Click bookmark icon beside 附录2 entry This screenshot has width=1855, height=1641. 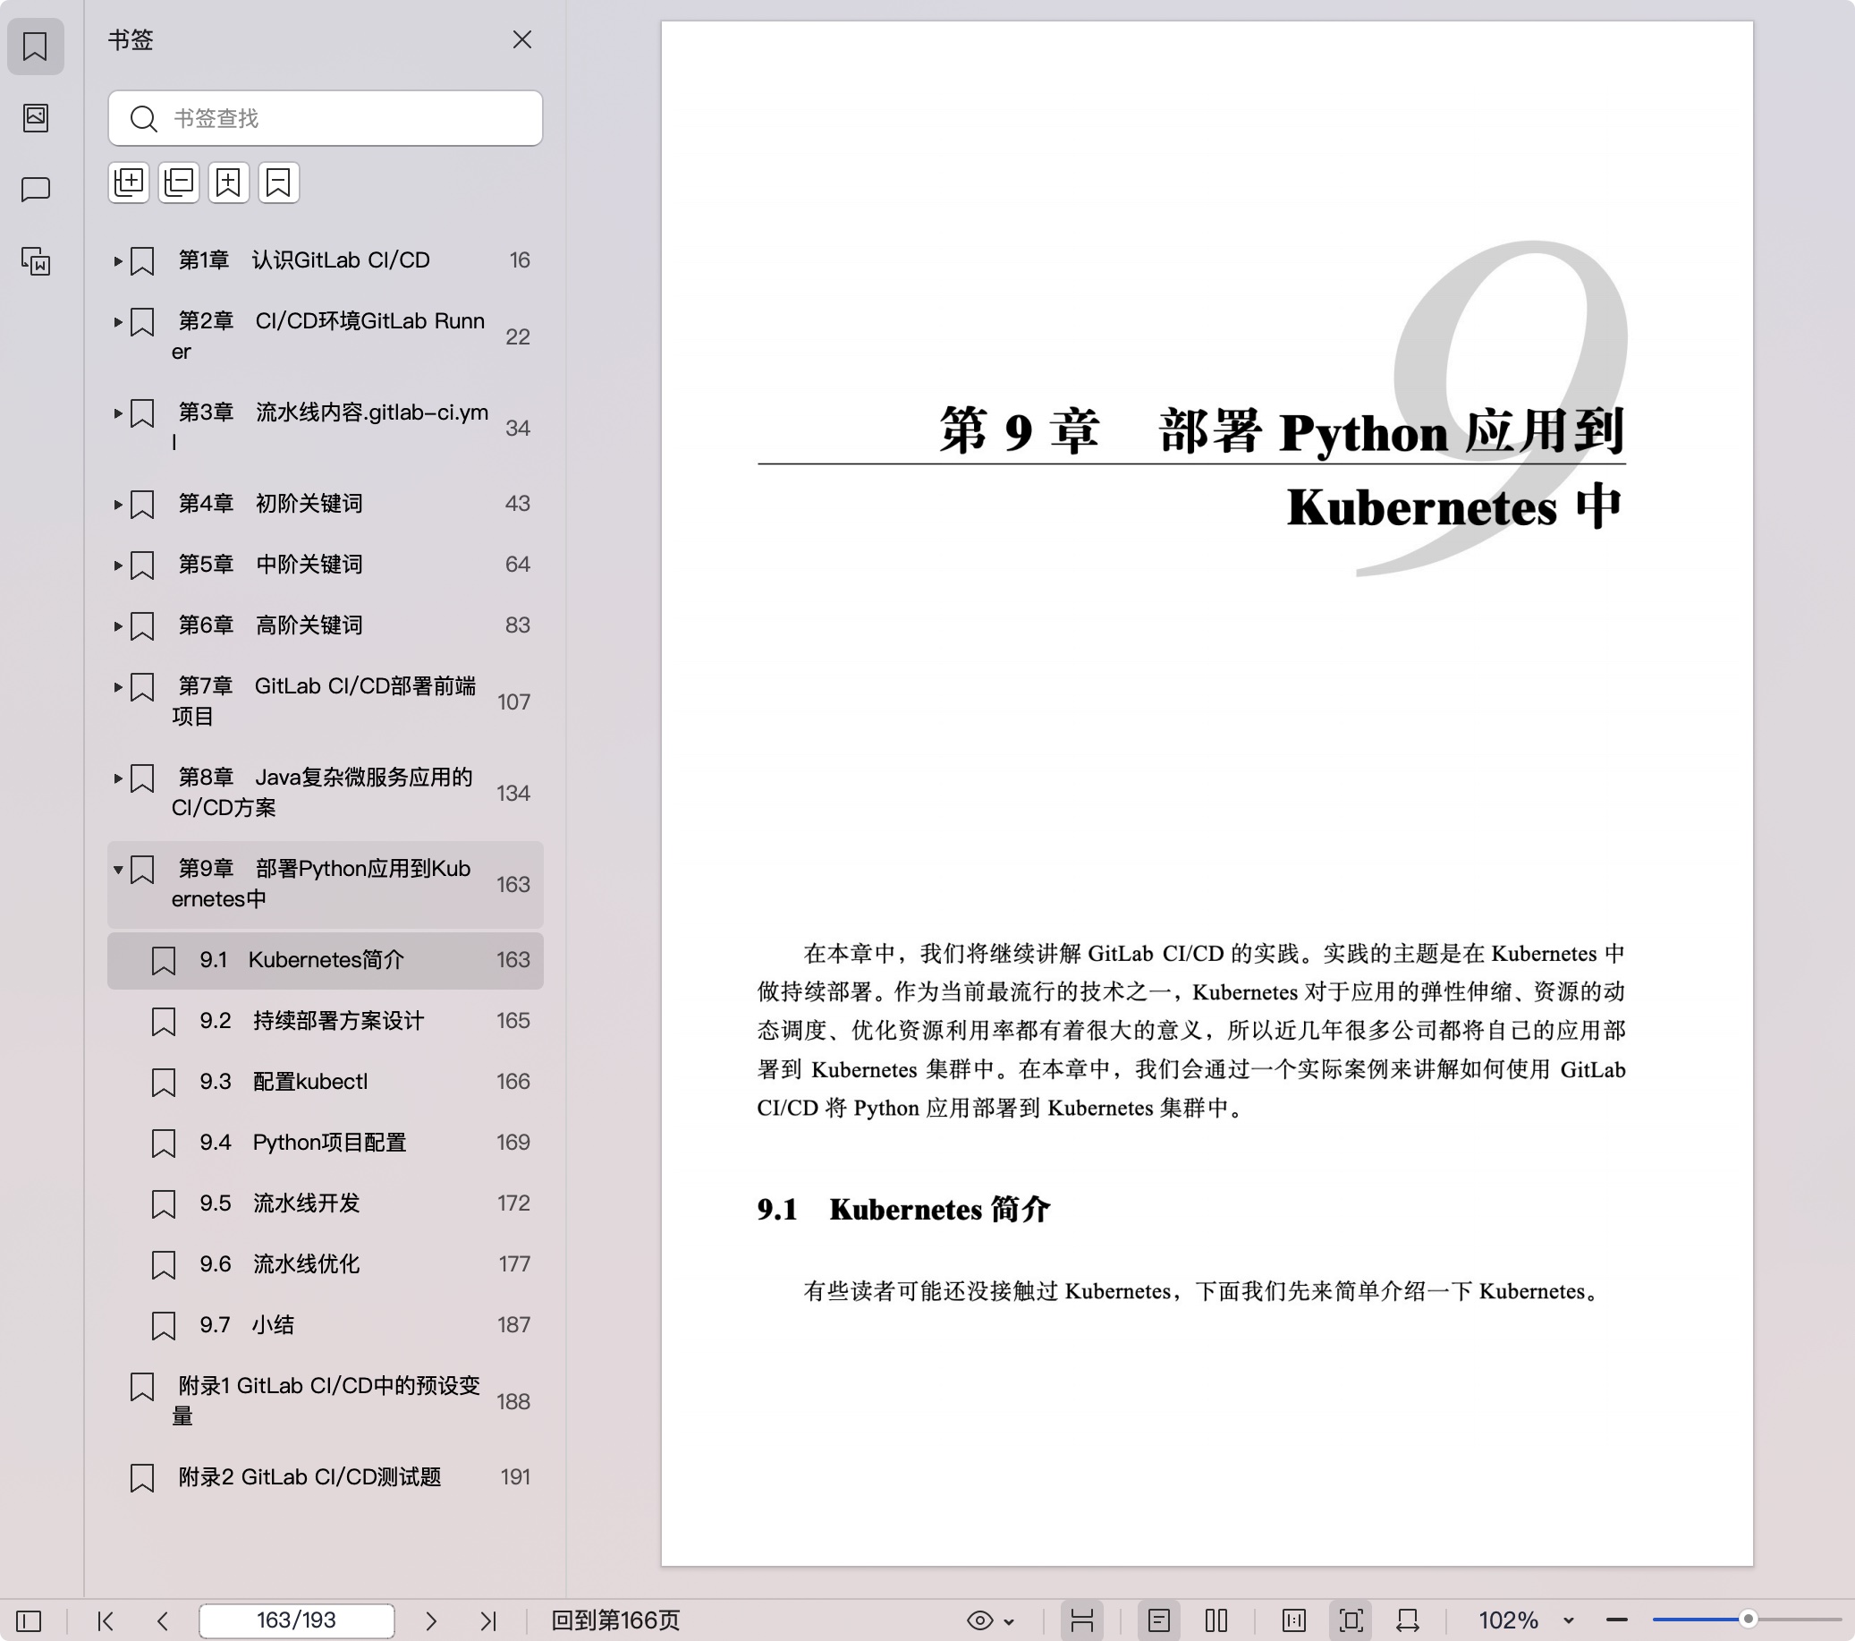[142, 1478]
